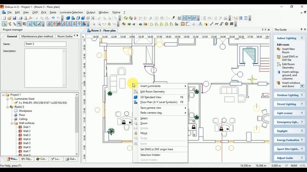307x172 pixels.
Task: Collapse the Wall surfaces tree node
Action: [x=12, y=123]
